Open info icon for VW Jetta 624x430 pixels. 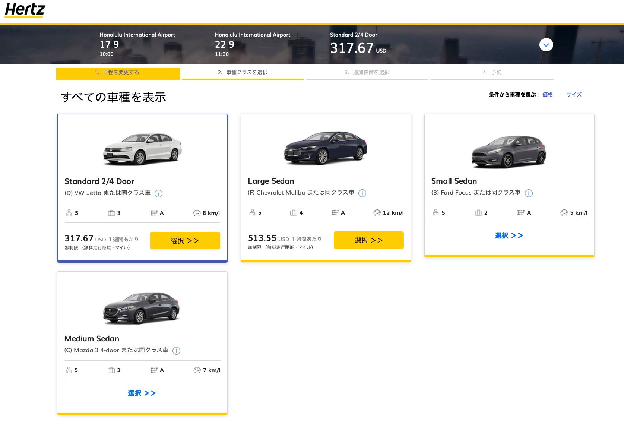pyautogui.click(x=158, y=193)
